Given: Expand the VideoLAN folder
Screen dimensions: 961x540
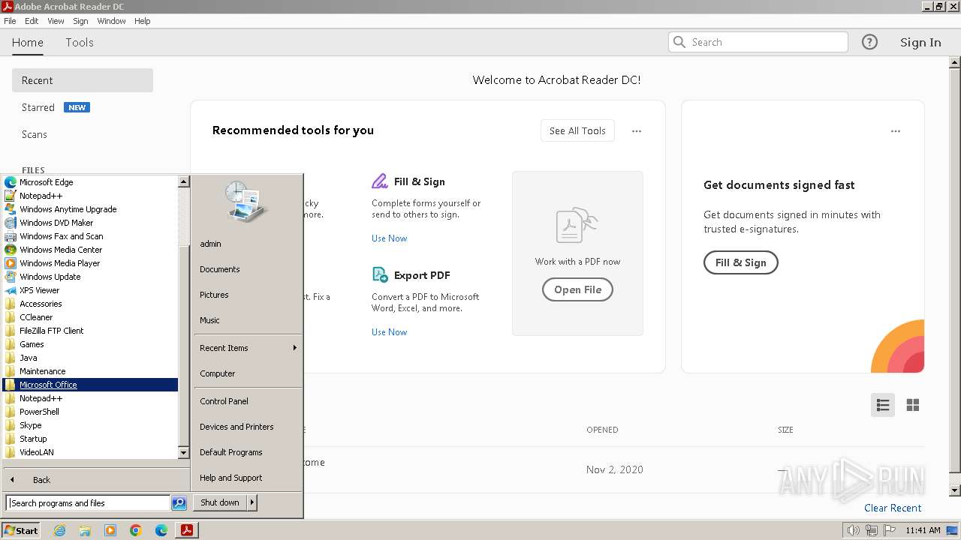Looking at the screenshot, I should [x=90, y=452].
